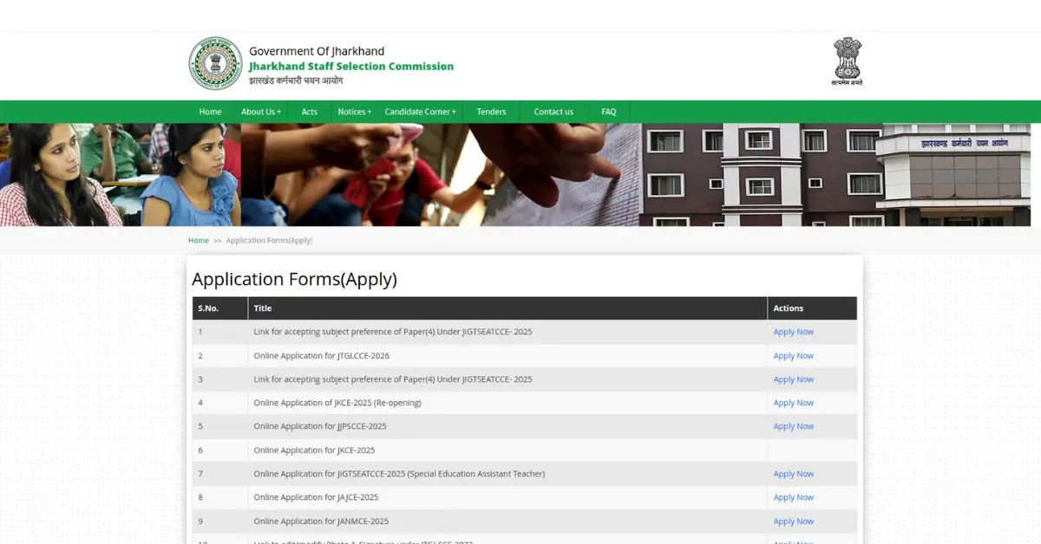Click the Actions column header
1041x544 pixels.
[812, 308]
